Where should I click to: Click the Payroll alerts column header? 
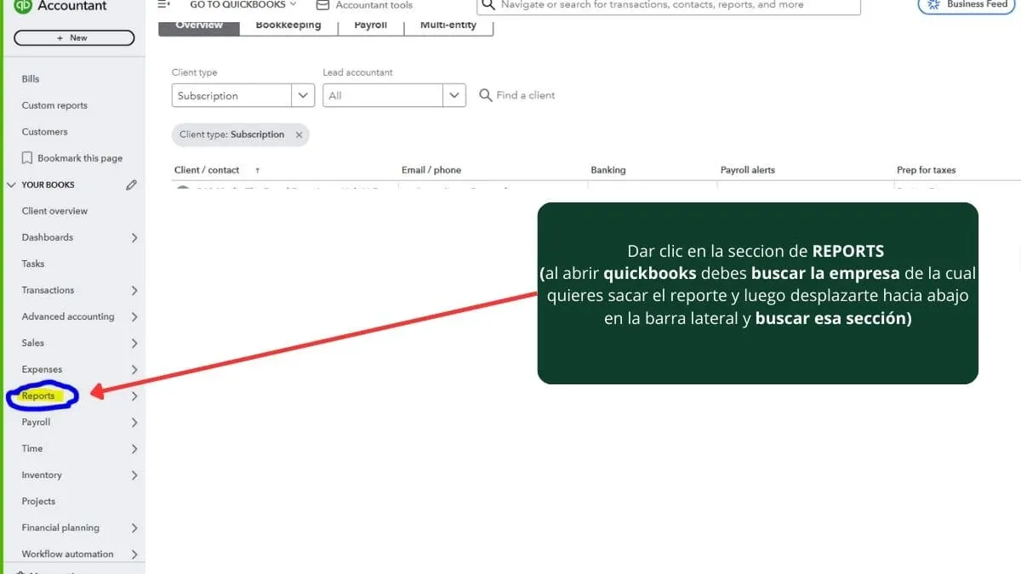click(748, 170)
